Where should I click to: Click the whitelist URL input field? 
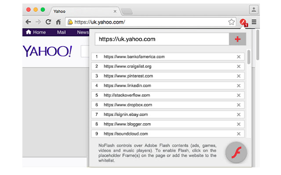click(x=162, y=39)
